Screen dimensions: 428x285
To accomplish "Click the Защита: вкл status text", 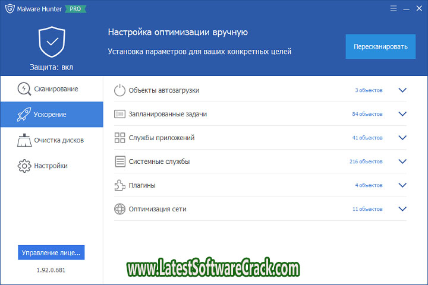I will [x=51, y=67].
